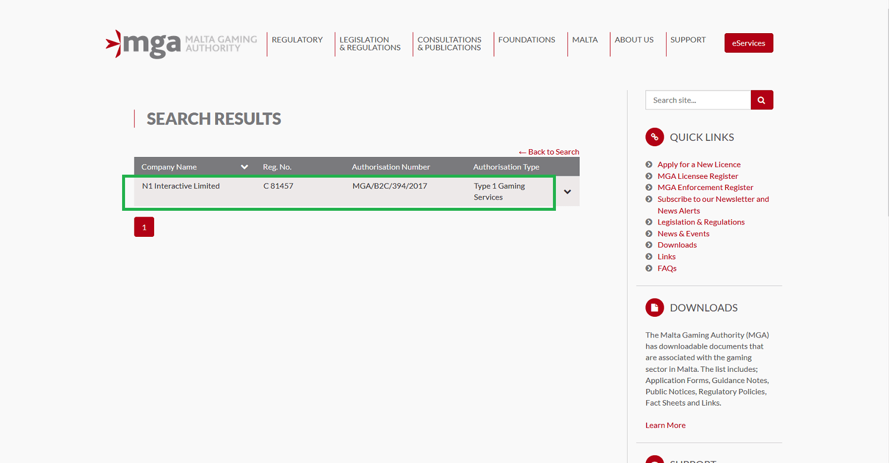The image size is (889, 463).
Task: Click the Search Results heading
Action: point(214,119)
